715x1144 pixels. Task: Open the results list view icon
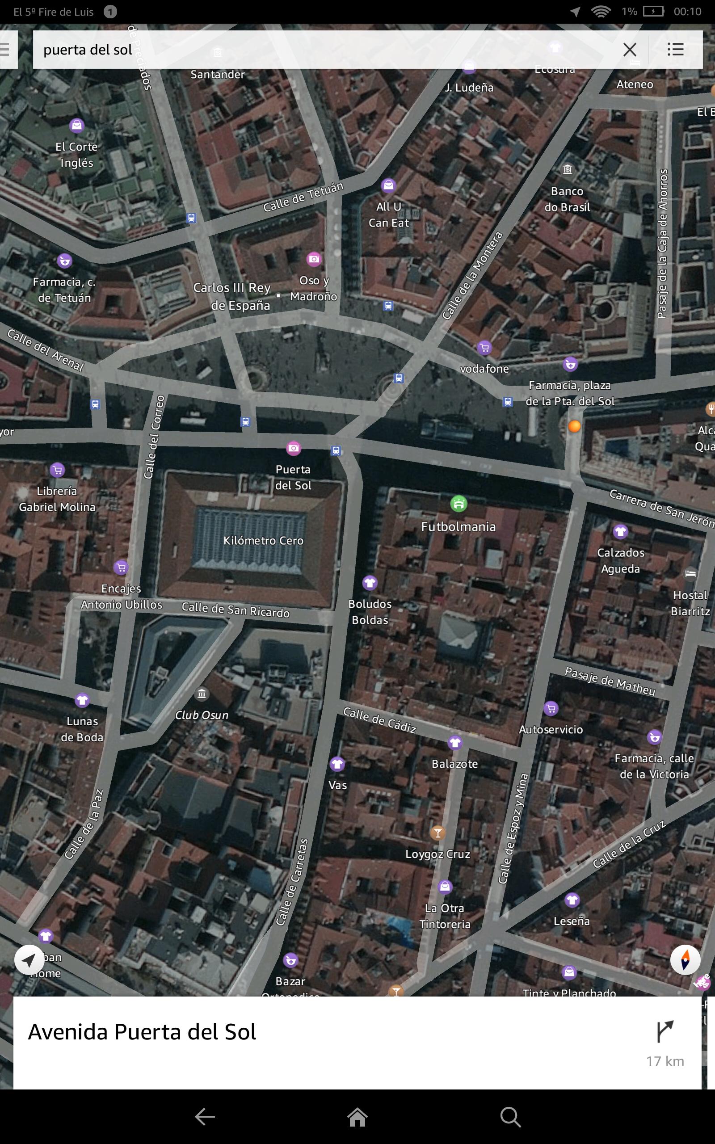[x=675, y=49]
